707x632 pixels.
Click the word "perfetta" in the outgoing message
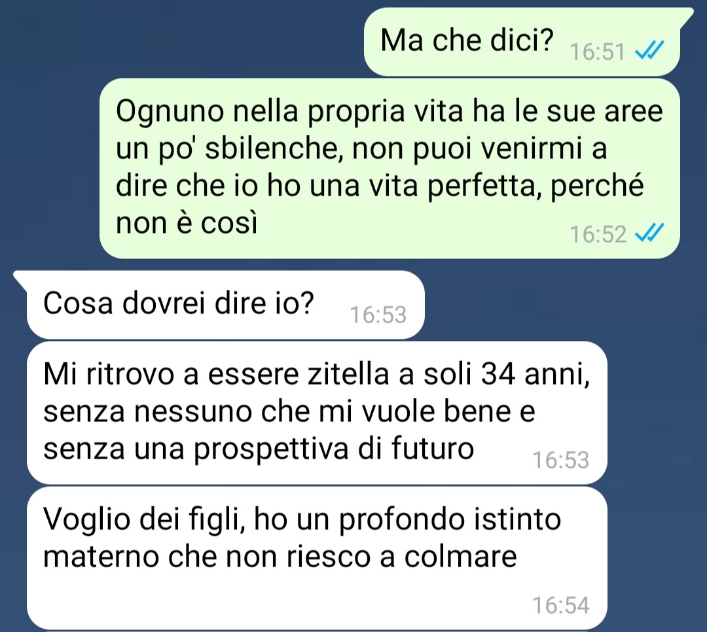[x=484, y=186]
